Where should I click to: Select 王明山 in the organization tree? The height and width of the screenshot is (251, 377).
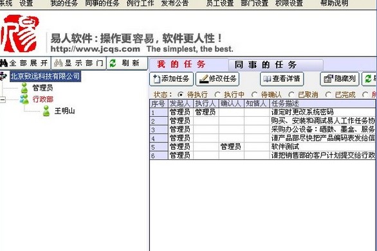[x=65, y=110]
